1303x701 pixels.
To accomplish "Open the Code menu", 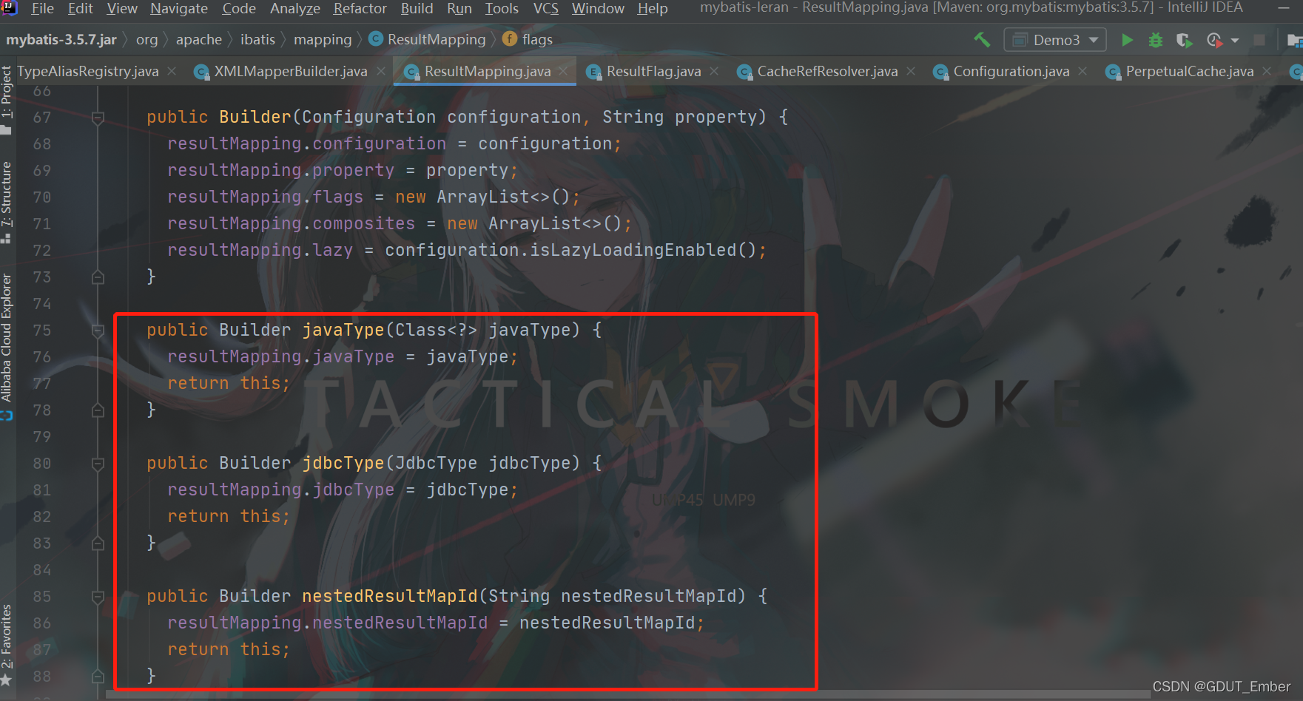I will 239,8.
